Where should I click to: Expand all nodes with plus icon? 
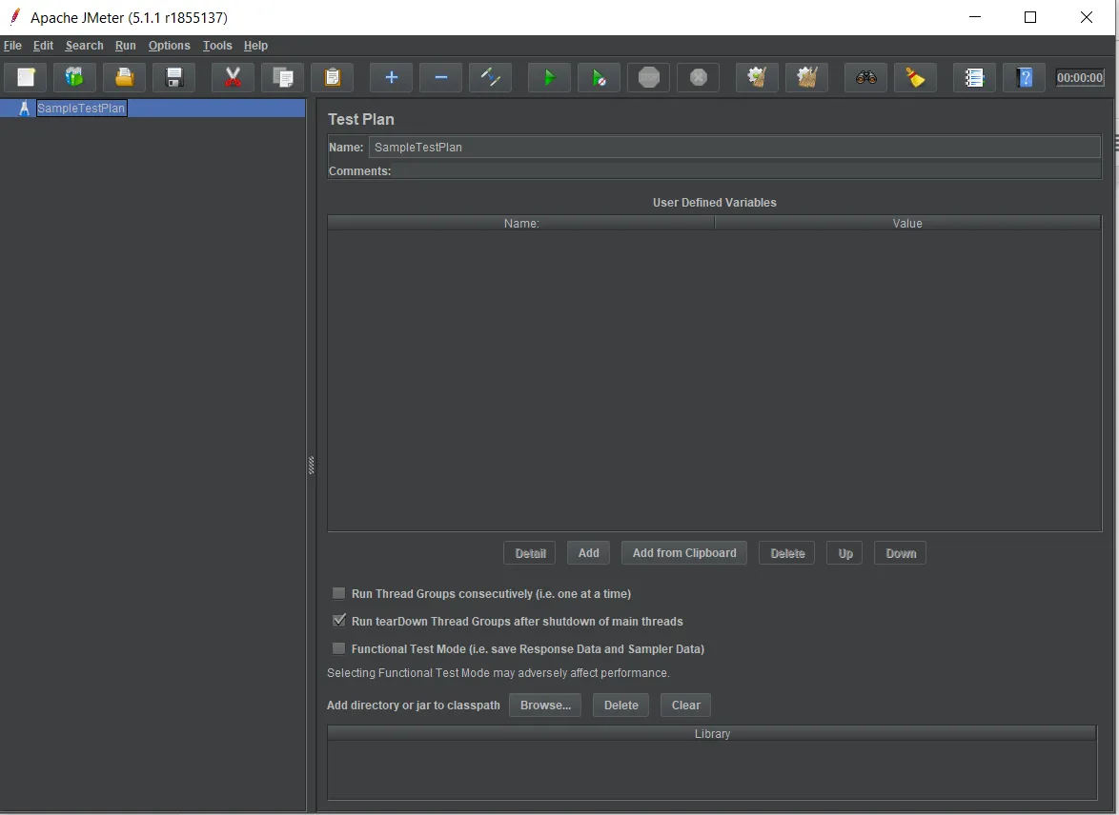click(391, 78)
